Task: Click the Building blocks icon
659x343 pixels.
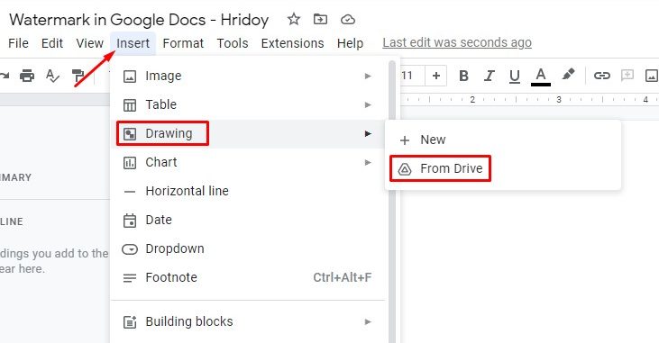Action: coord(130,322)
